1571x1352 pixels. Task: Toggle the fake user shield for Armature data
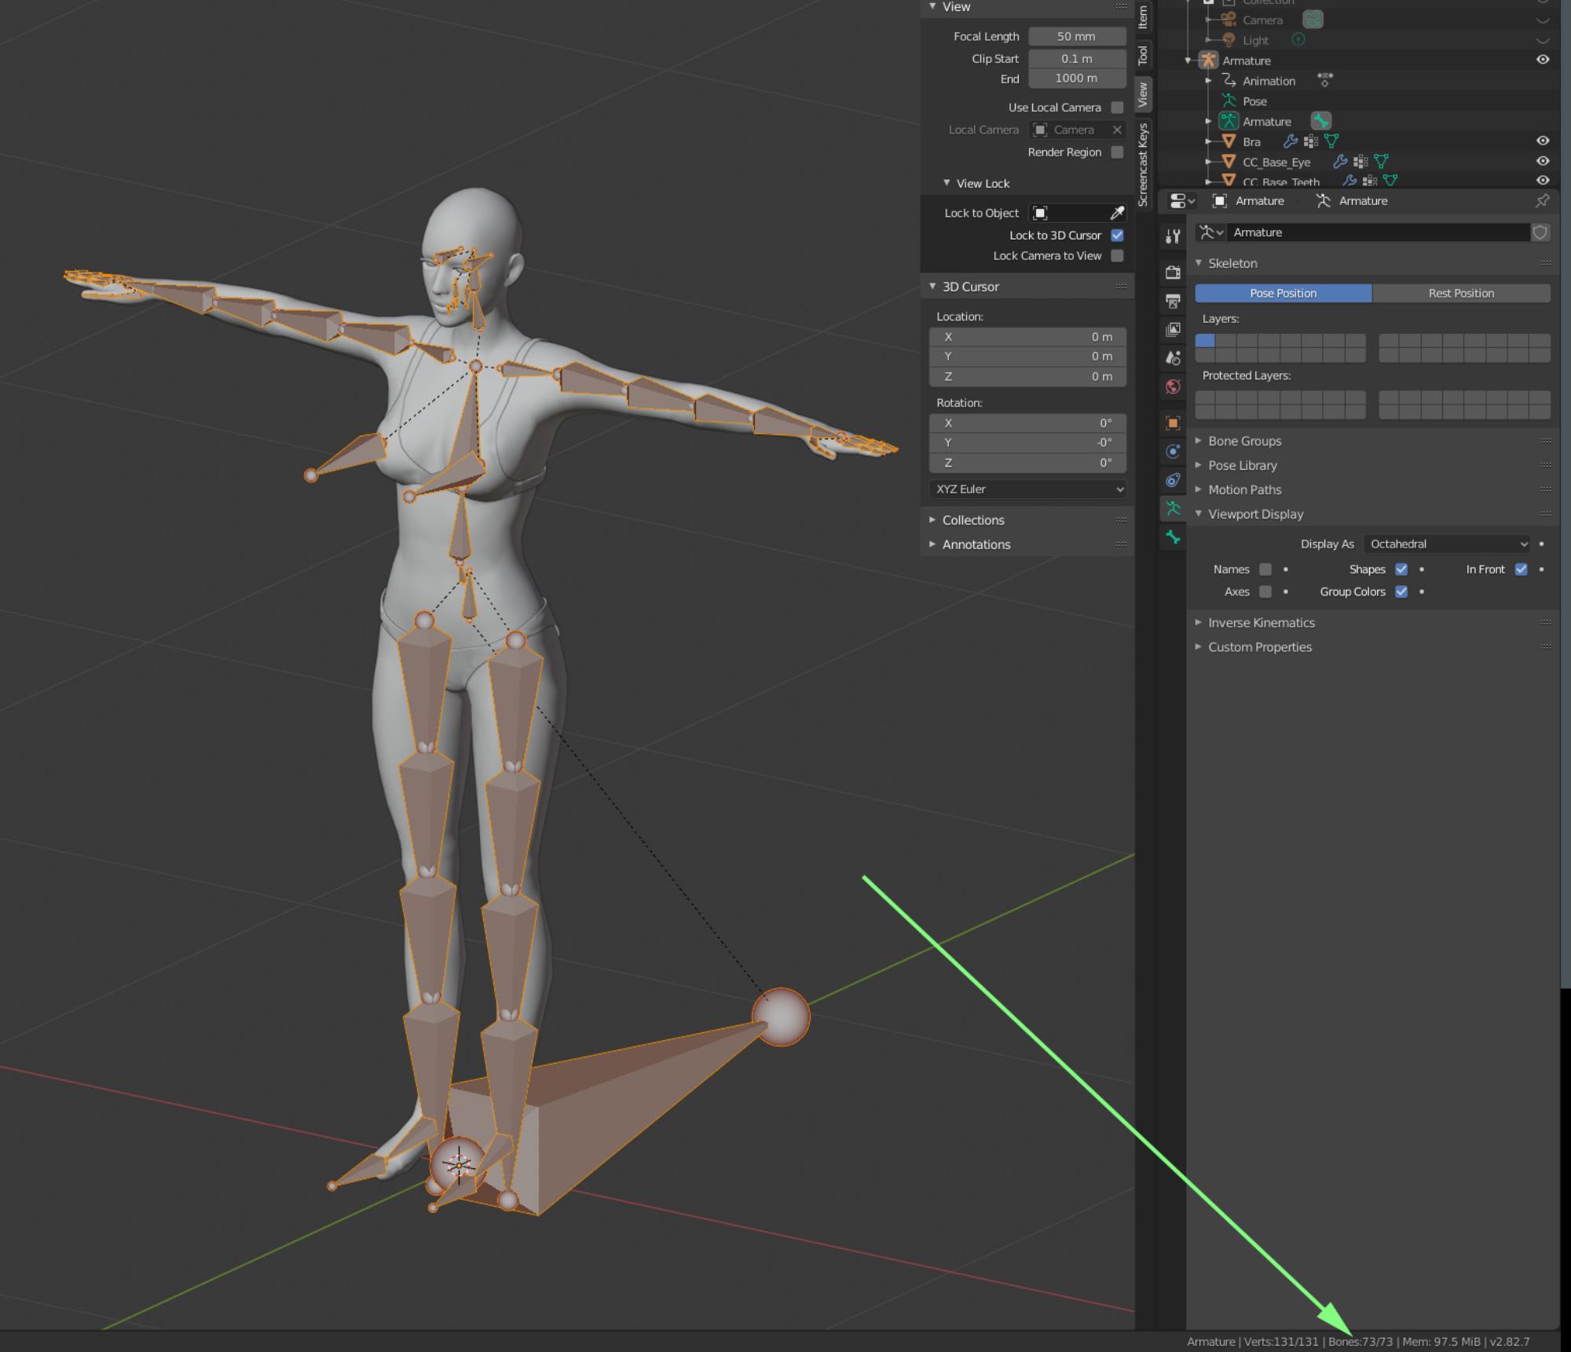(1540, 233)
